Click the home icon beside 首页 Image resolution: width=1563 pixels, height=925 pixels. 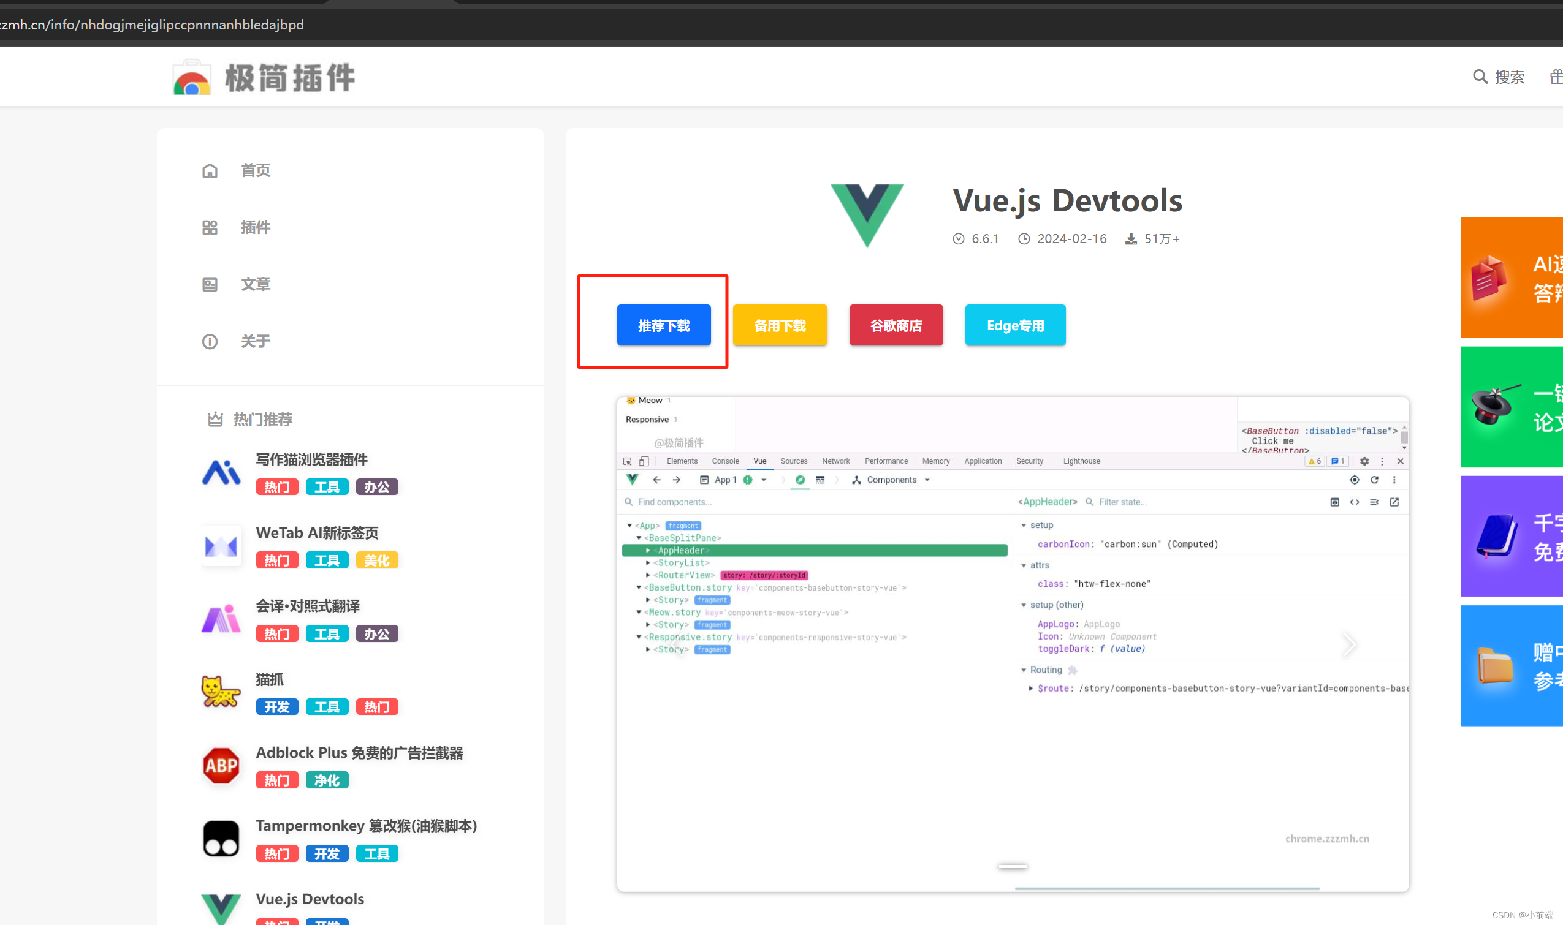(x=210, y=171)
